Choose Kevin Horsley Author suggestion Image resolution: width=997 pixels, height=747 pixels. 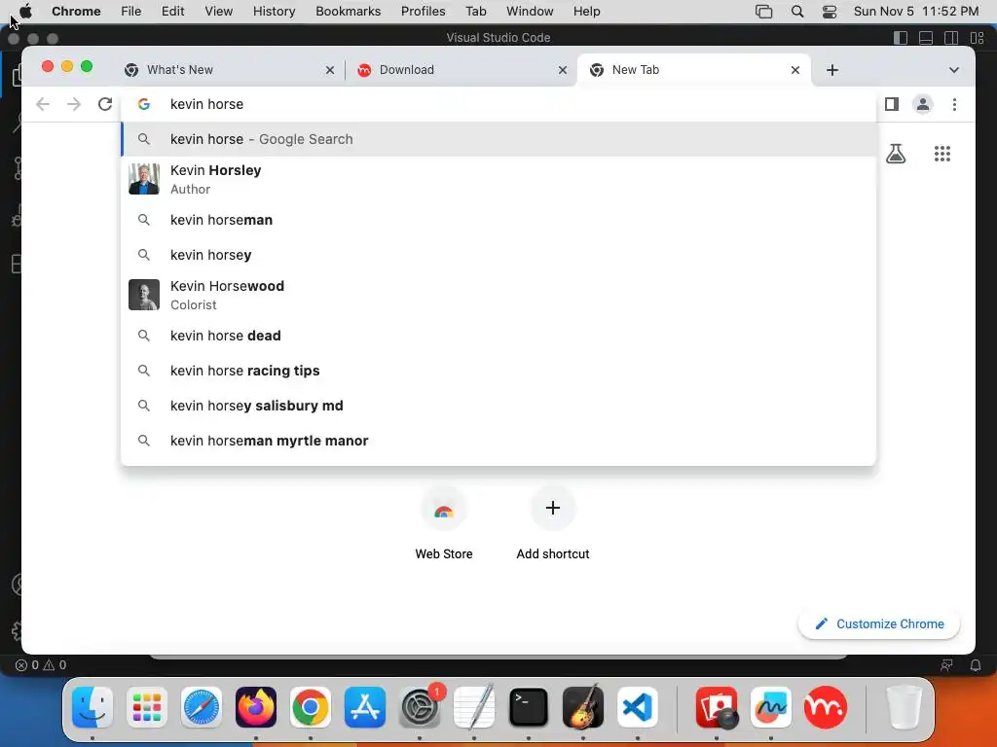498,179
